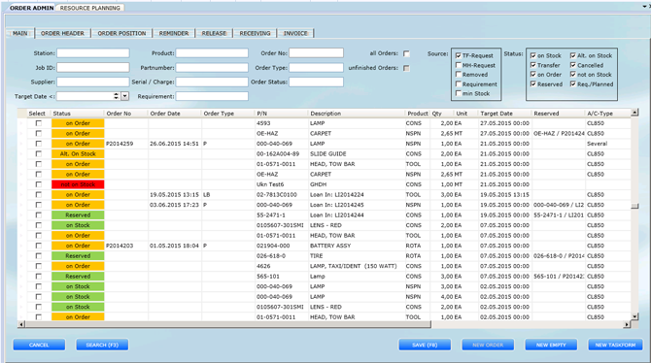The height and width of the screenshot is (363, 651).
Task: Toggle the unfinished Orders checkbox
Action: [x=406, y=68]
